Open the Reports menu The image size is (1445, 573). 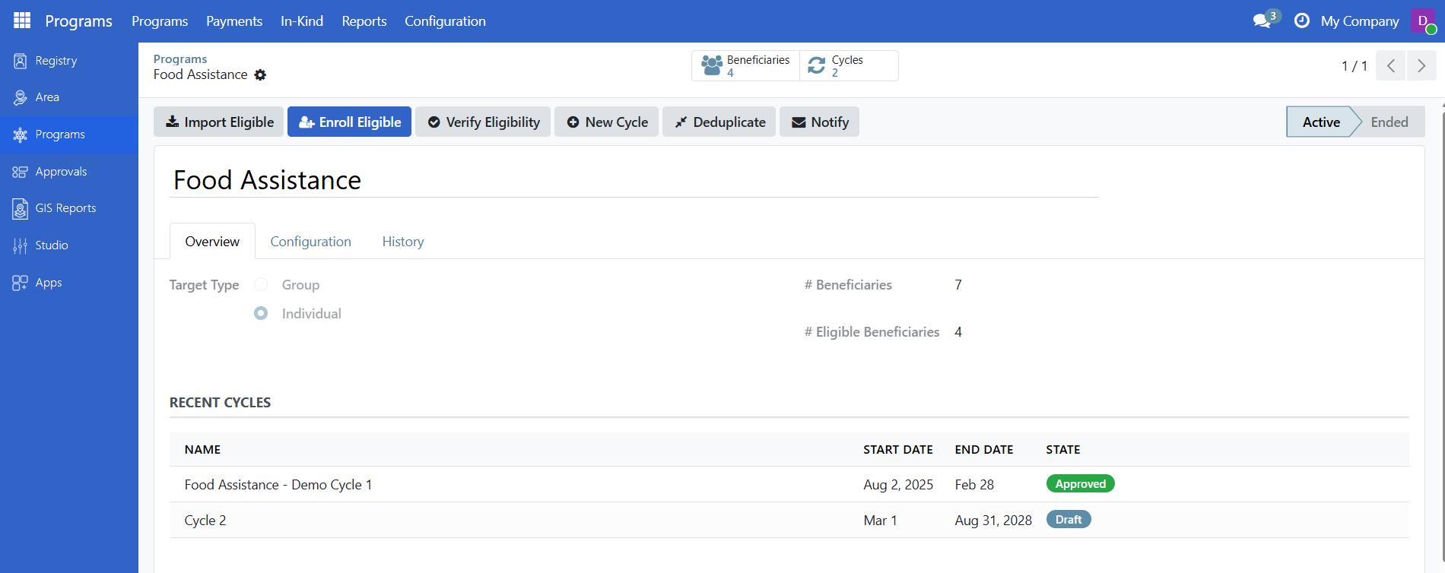[364, 21]
